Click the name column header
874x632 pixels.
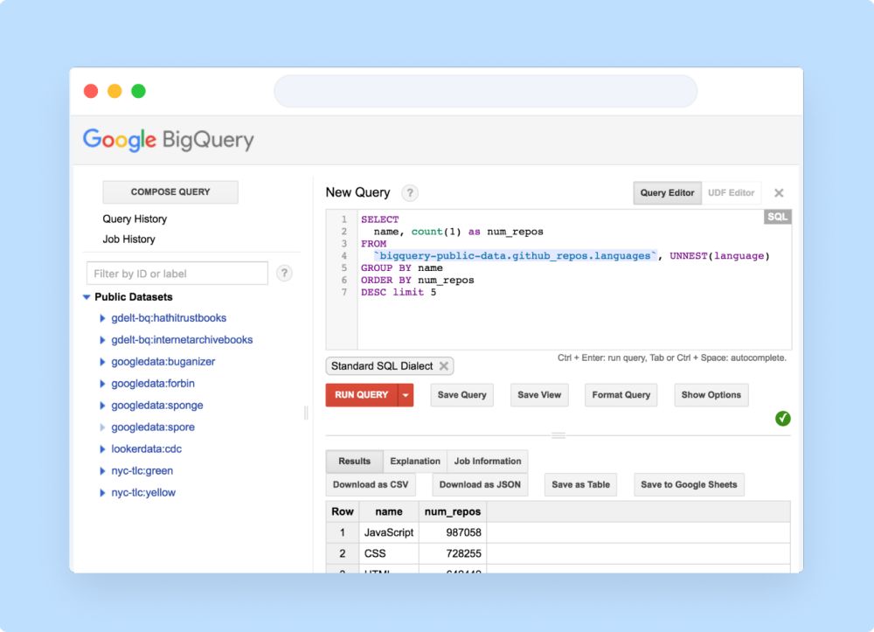click(389, 511)
